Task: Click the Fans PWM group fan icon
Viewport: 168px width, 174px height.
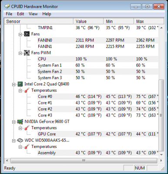Action: 27,53
